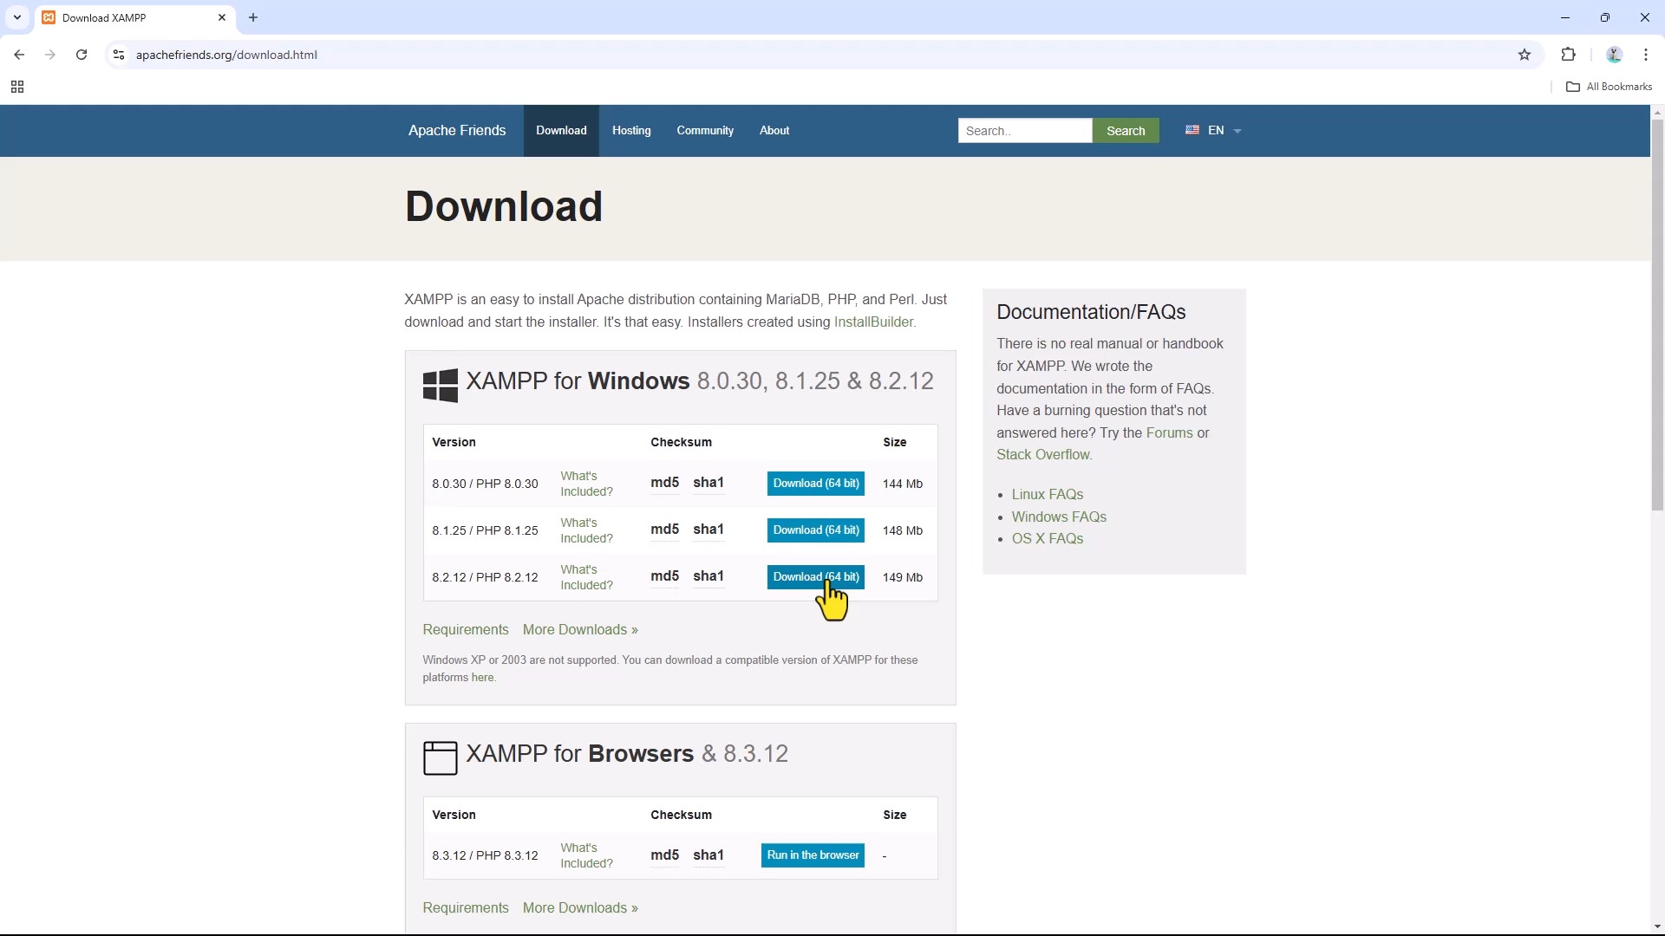Click inside the search input field
The image size is (1665, 936).
point(1025,130)
